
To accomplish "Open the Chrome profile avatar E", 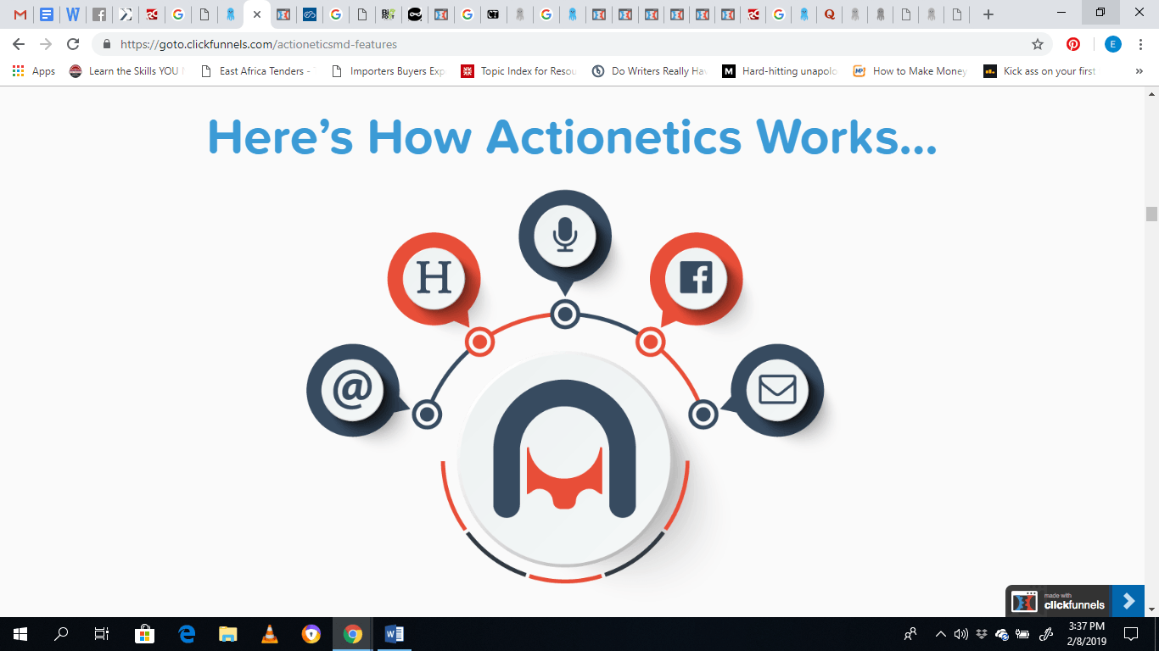I will point(1113,44).
